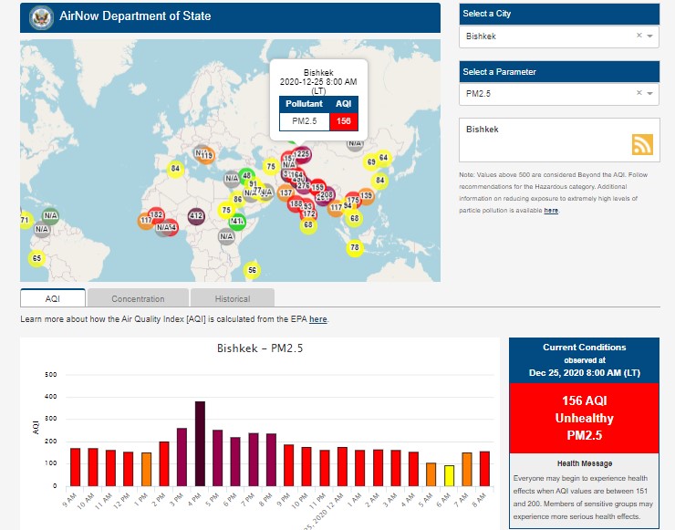This screenshot has width=675, height=530.
Task: Open the Historical tab
Action: tap(232, 298)
